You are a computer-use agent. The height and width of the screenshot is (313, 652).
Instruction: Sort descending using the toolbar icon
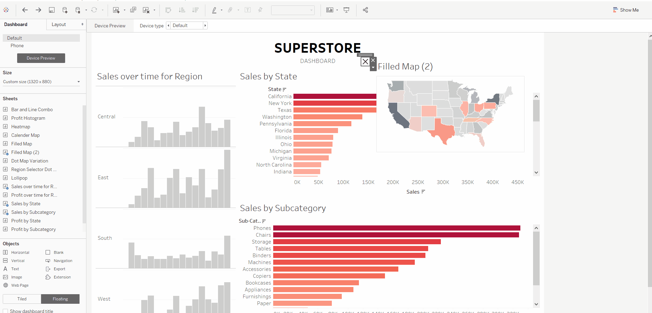[195, 10]
